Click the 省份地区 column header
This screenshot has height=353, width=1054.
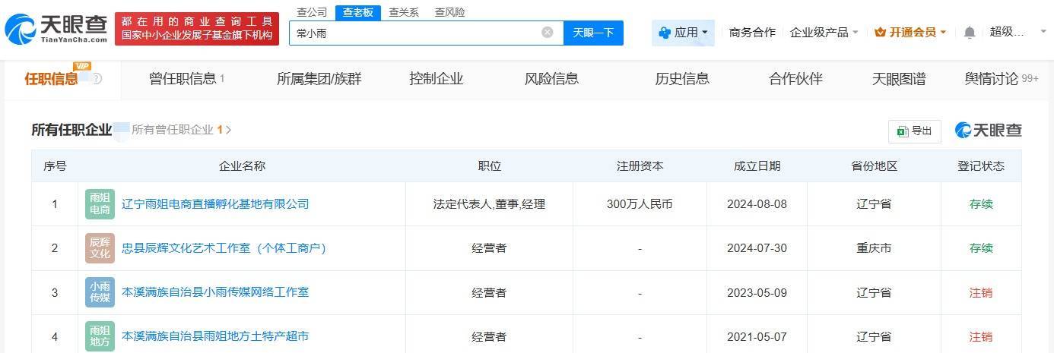coord(875,166)
